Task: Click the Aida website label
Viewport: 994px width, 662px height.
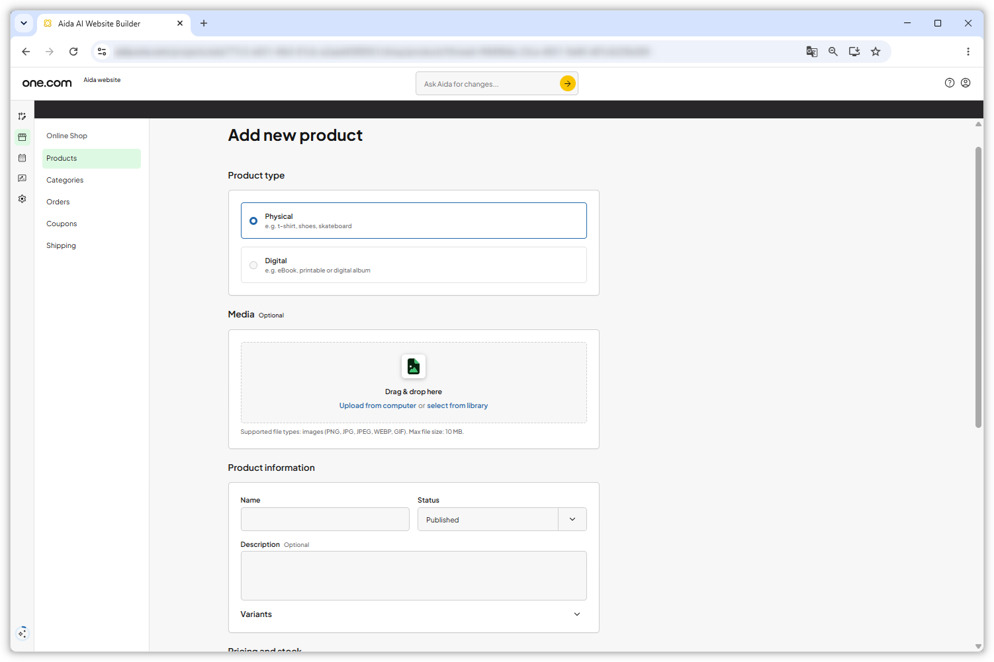Action: [102, 80]
